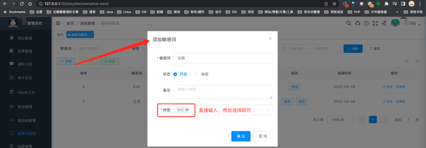
Task: Click the browser back arrow
Action: [x=5, y=4]
